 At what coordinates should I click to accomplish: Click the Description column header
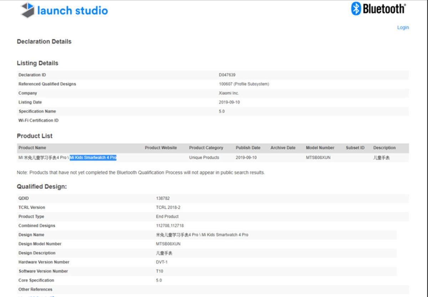tap(384, 148)
